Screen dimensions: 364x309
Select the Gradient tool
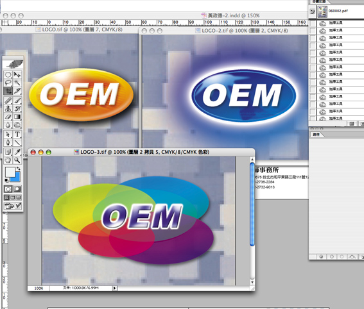[17, 117]
